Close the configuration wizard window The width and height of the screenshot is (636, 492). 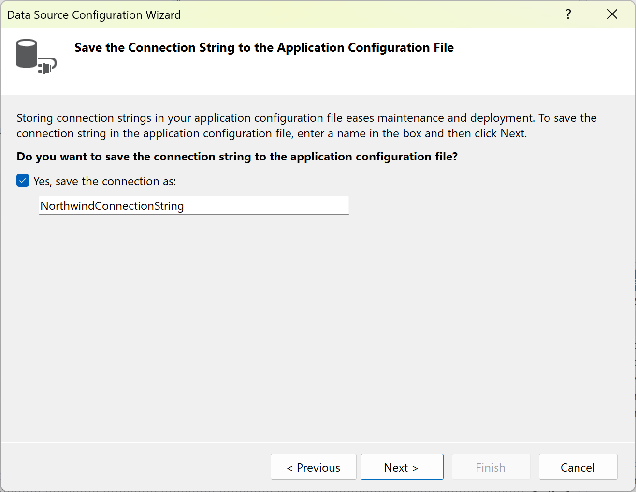tap(612, 14)
